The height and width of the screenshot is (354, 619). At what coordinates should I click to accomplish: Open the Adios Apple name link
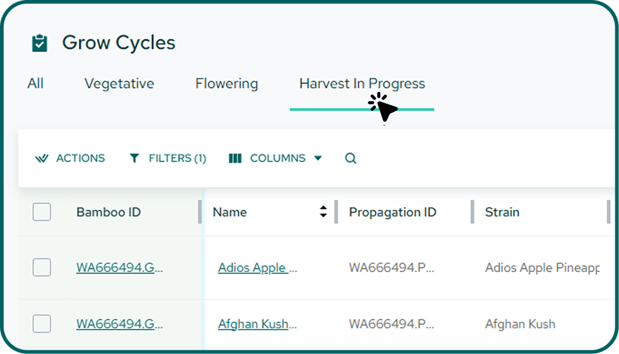point(257,267)
